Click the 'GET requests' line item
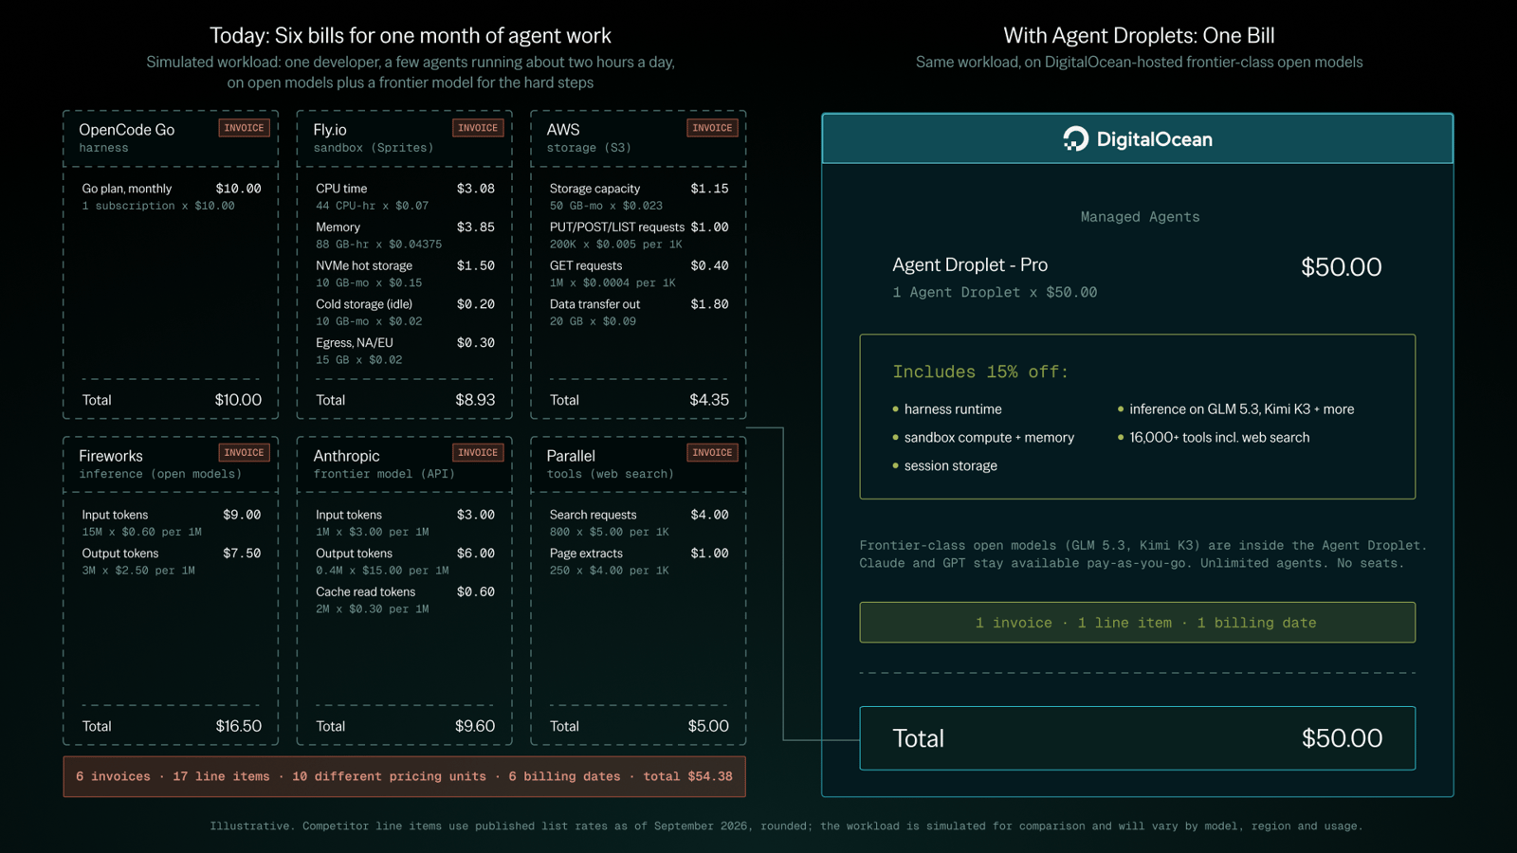This screenshot has height=853, width=1517. coord(639,274)
